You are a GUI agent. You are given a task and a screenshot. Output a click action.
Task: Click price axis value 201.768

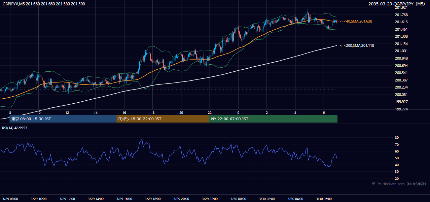(x=401, y=15)
